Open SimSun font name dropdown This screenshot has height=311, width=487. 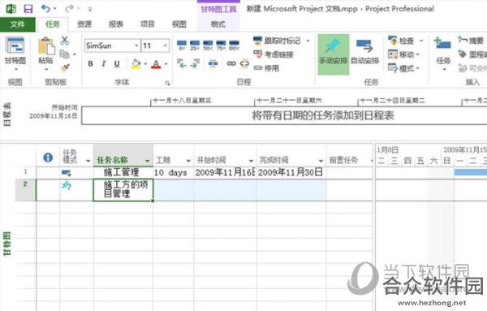point(136,45)
